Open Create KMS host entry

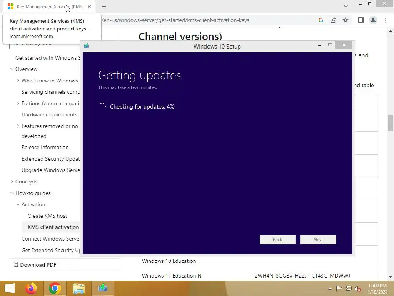[x=47, y=216]
